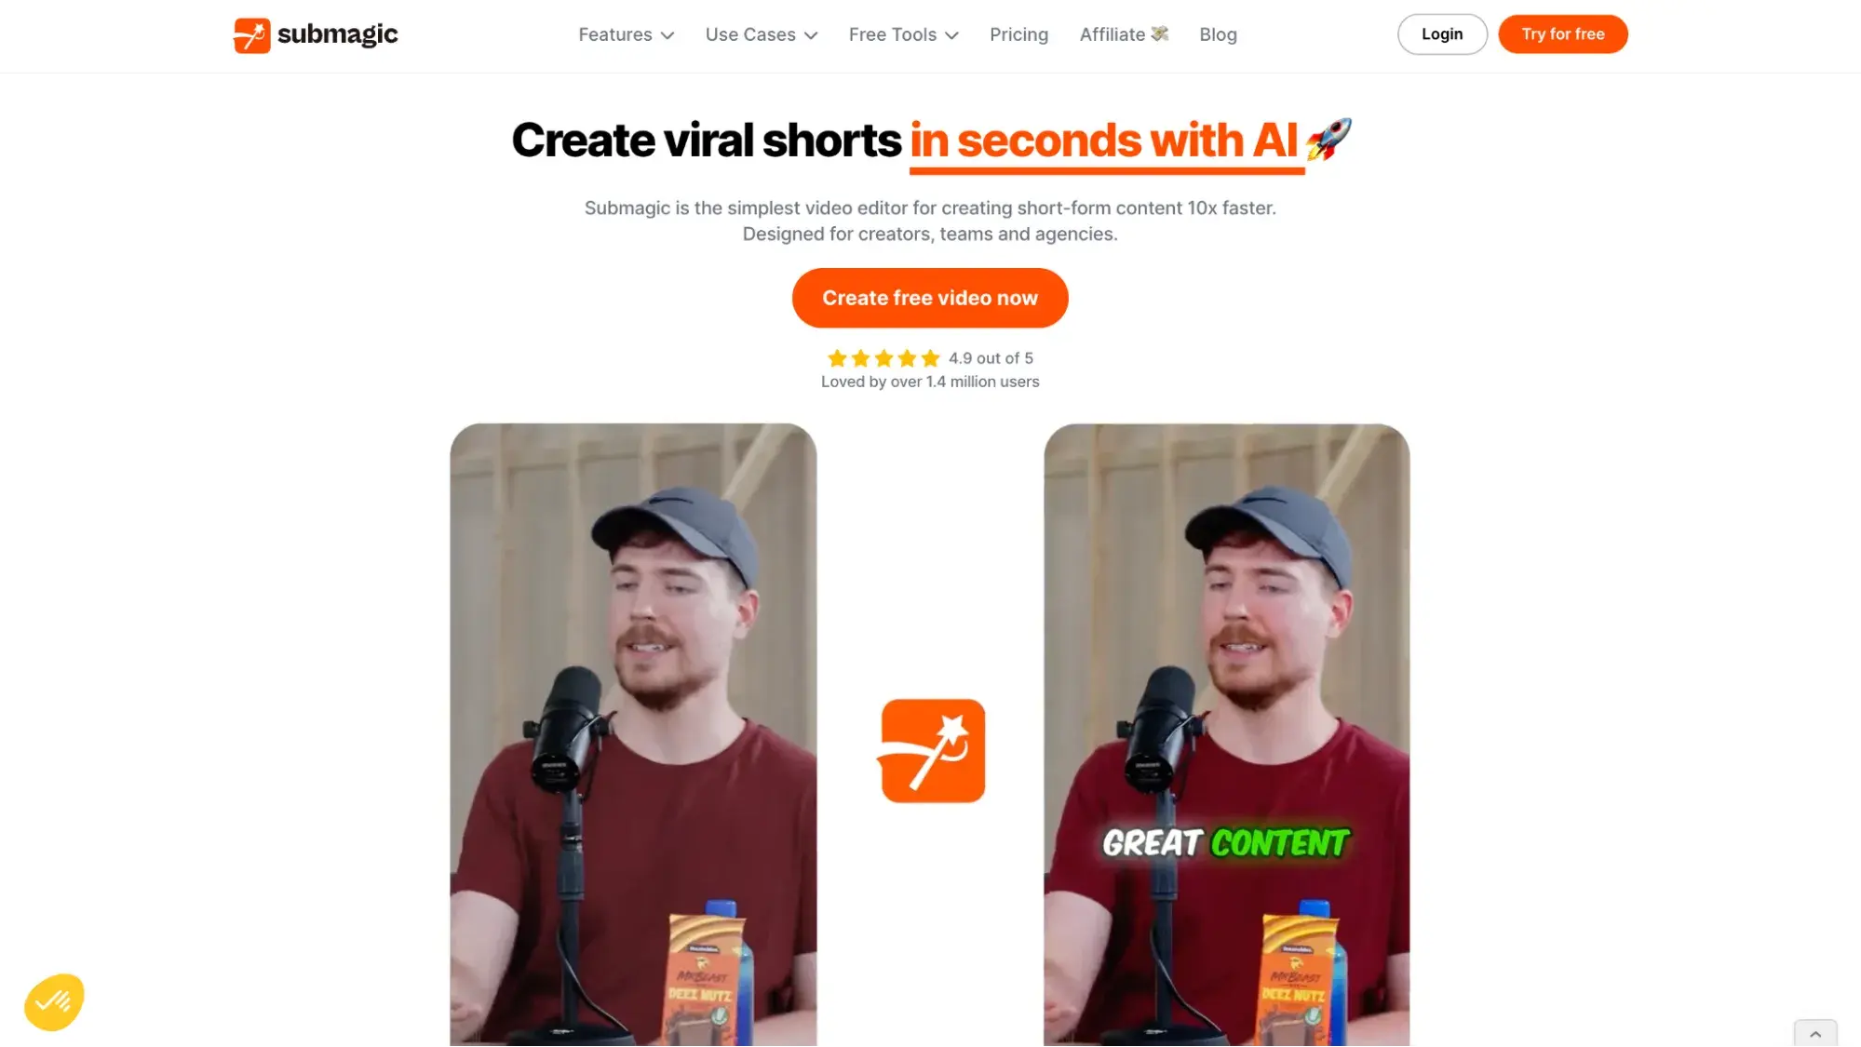Select the before-video thumbnail
Screen dimensions: 1861x1047
[x=633, y=735]
